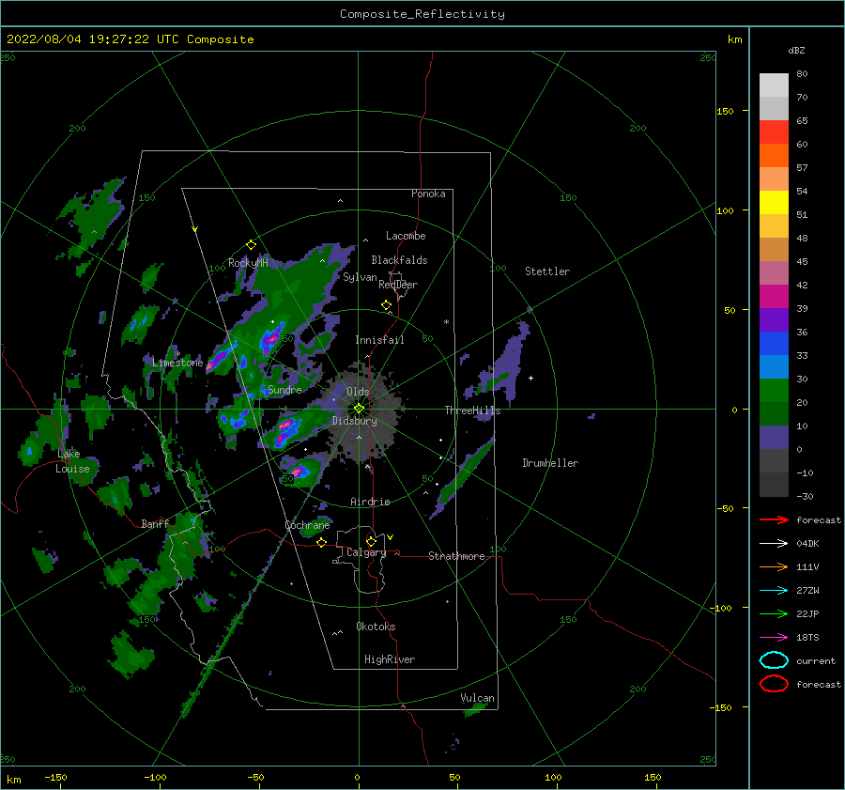845x790 pixels.
Task: Click the Stettler town label
Action: 547,271
